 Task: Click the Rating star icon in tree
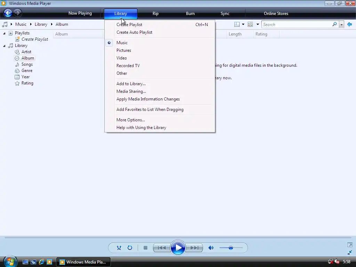[x=17, y=83]
